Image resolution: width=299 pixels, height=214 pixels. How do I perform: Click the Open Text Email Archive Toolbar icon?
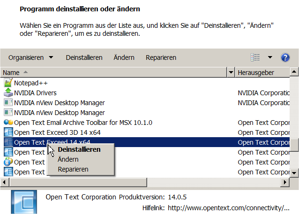8,123
